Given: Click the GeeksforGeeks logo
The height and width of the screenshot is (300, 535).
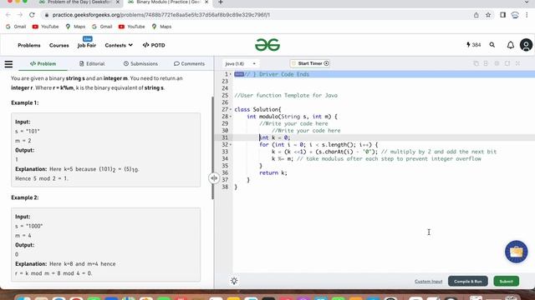Looking at the screenshot, I should (x=267, y=45).
